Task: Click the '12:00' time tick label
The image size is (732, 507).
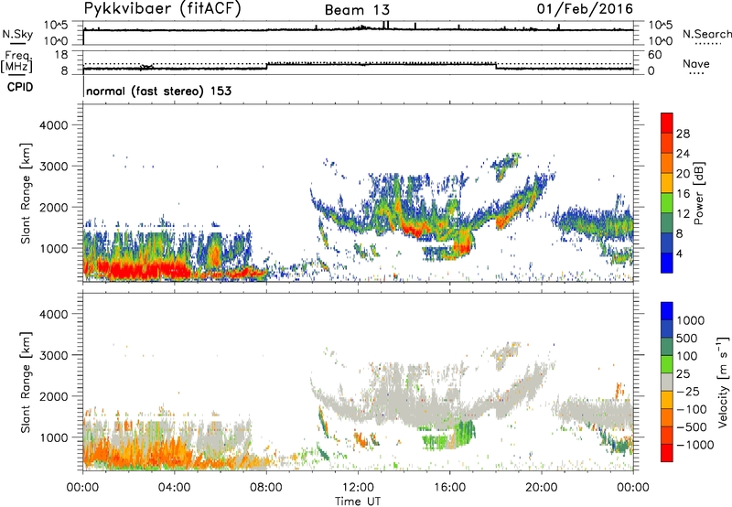Action: 358,488
